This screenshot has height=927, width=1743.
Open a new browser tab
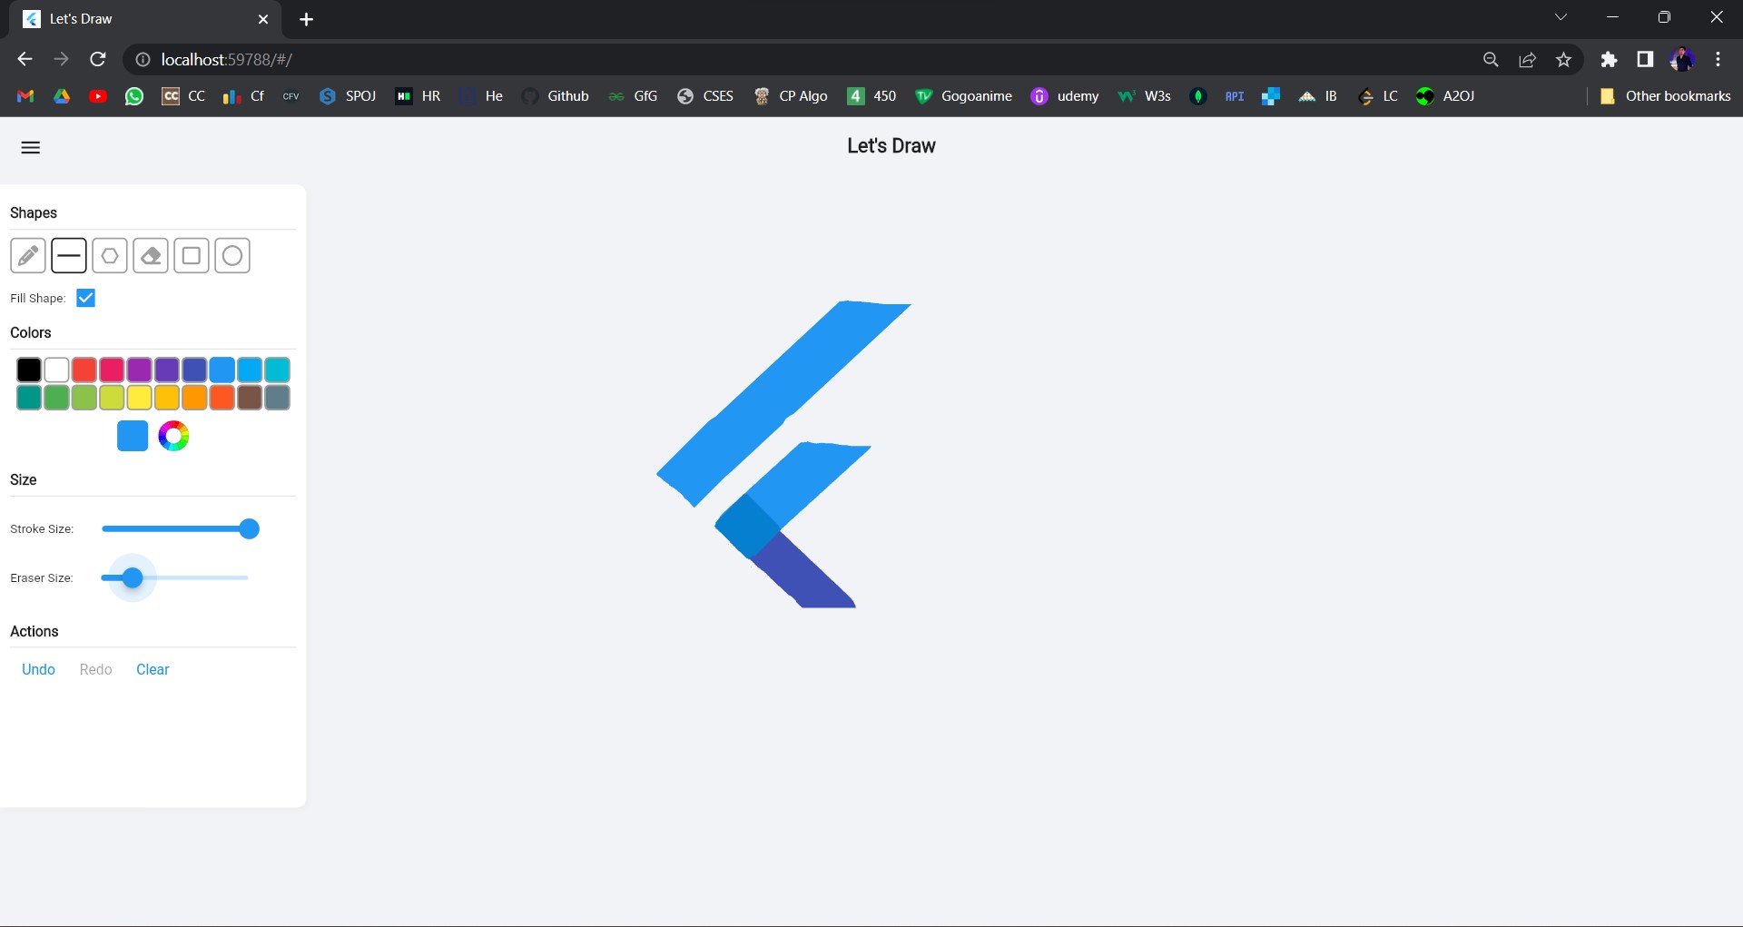point(307,19)
